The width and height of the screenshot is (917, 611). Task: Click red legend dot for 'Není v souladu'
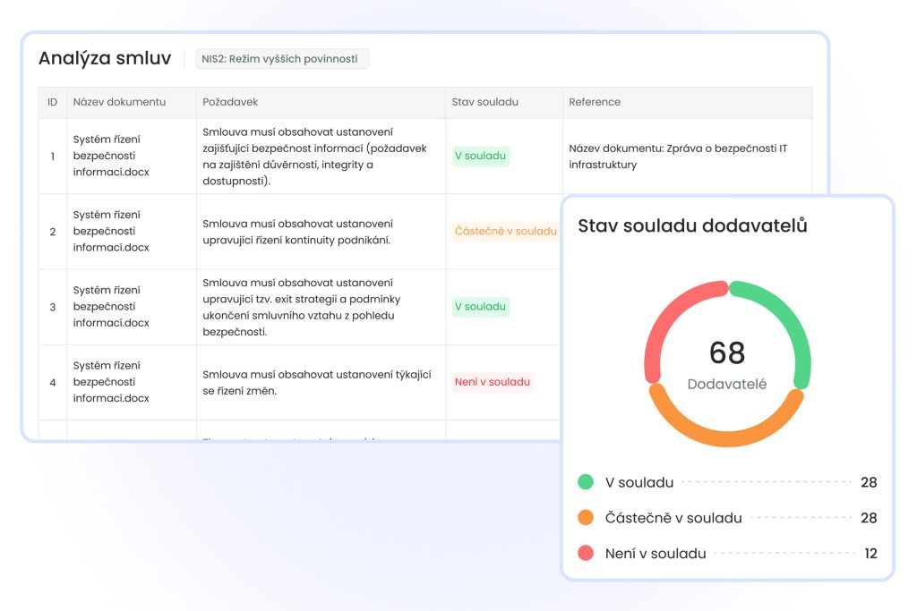(x=586, y=553)
